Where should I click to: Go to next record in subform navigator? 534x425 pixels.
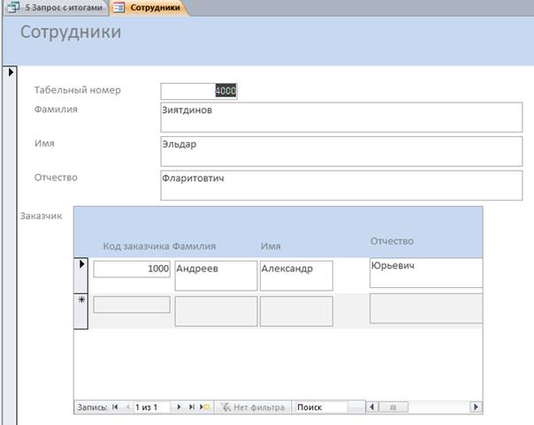[x=179, y=407]
